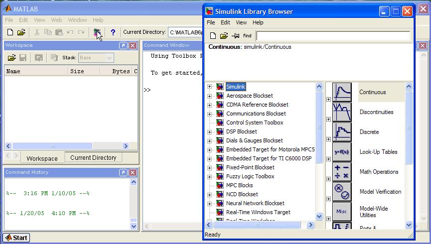
Task: Click Workspace horizontal scrollbar right arrow
Action: [126, 146]
